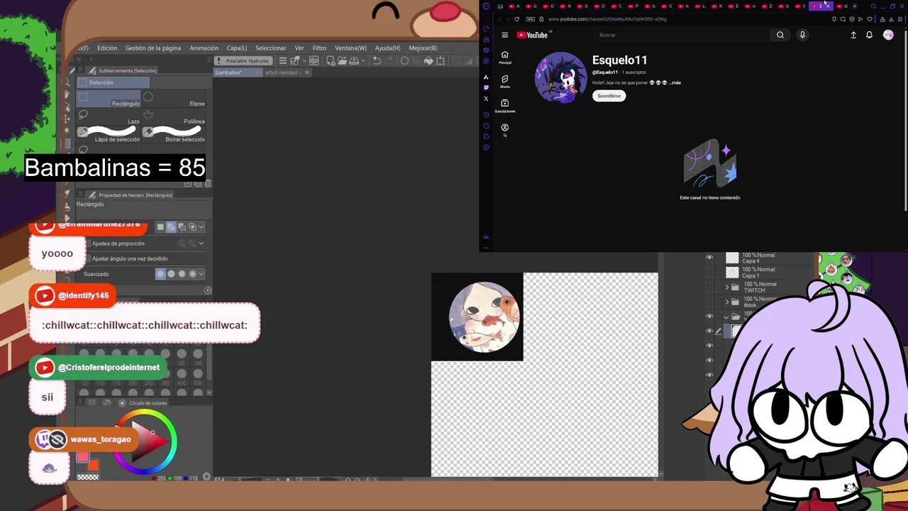Screen dimensions: 908x511
Task: Choose the Lazo selection sub-tool
Action: (109, 117)
